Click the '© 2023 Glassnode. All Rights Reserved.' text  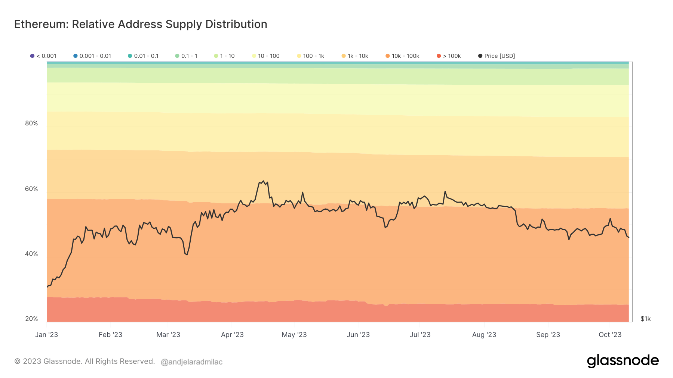point(84,361)
